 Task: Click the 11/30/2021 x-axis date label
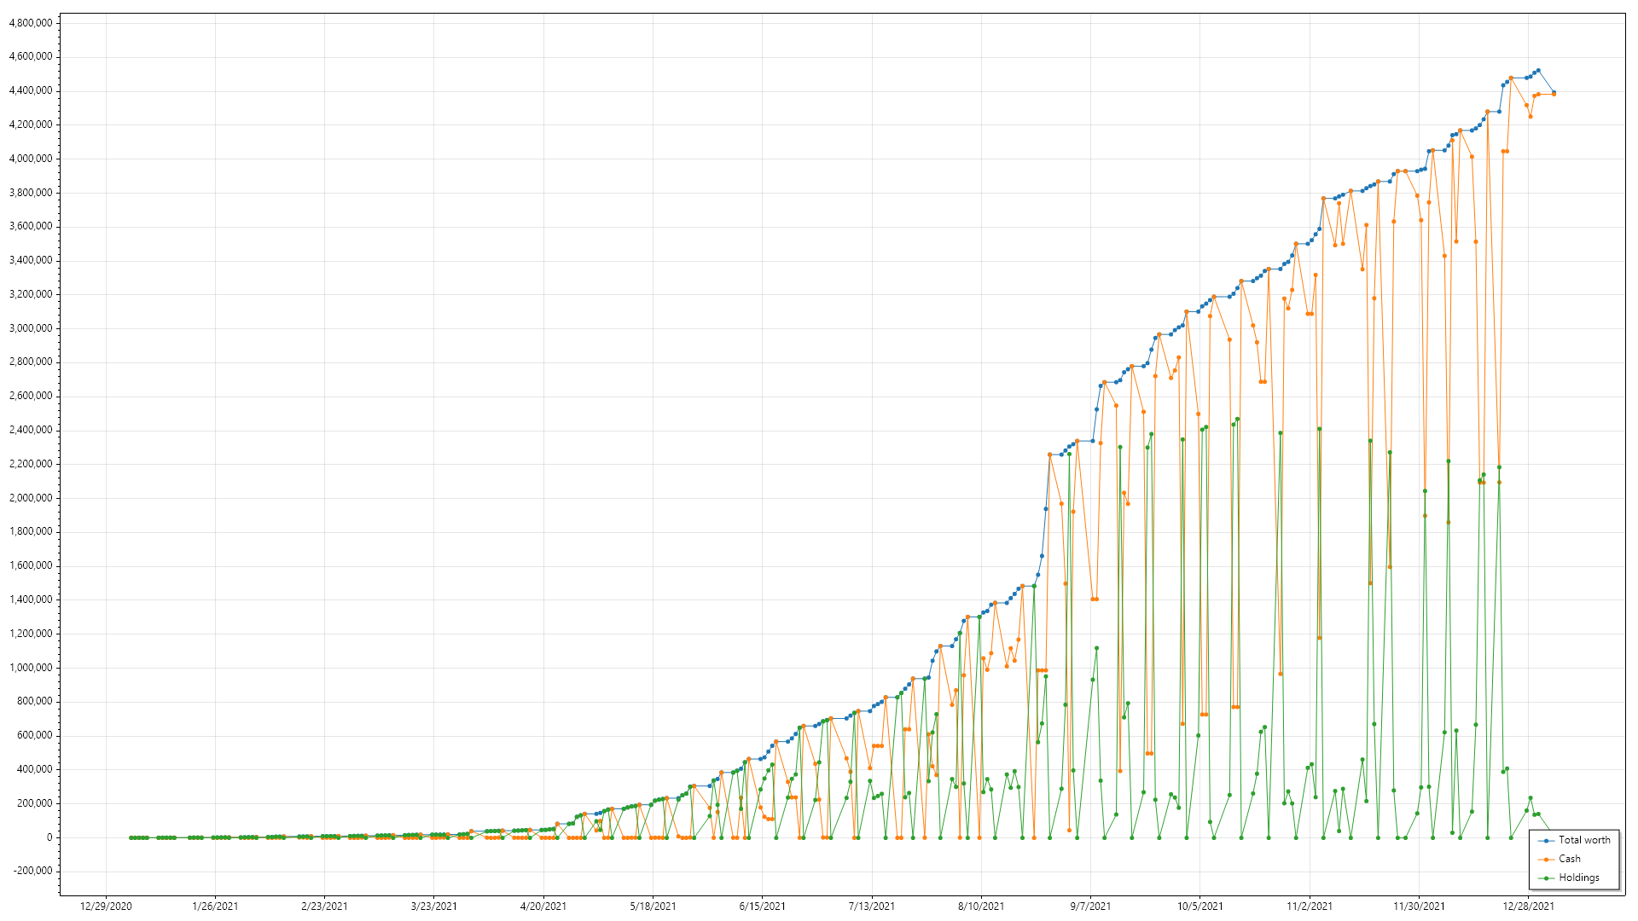1420,907
